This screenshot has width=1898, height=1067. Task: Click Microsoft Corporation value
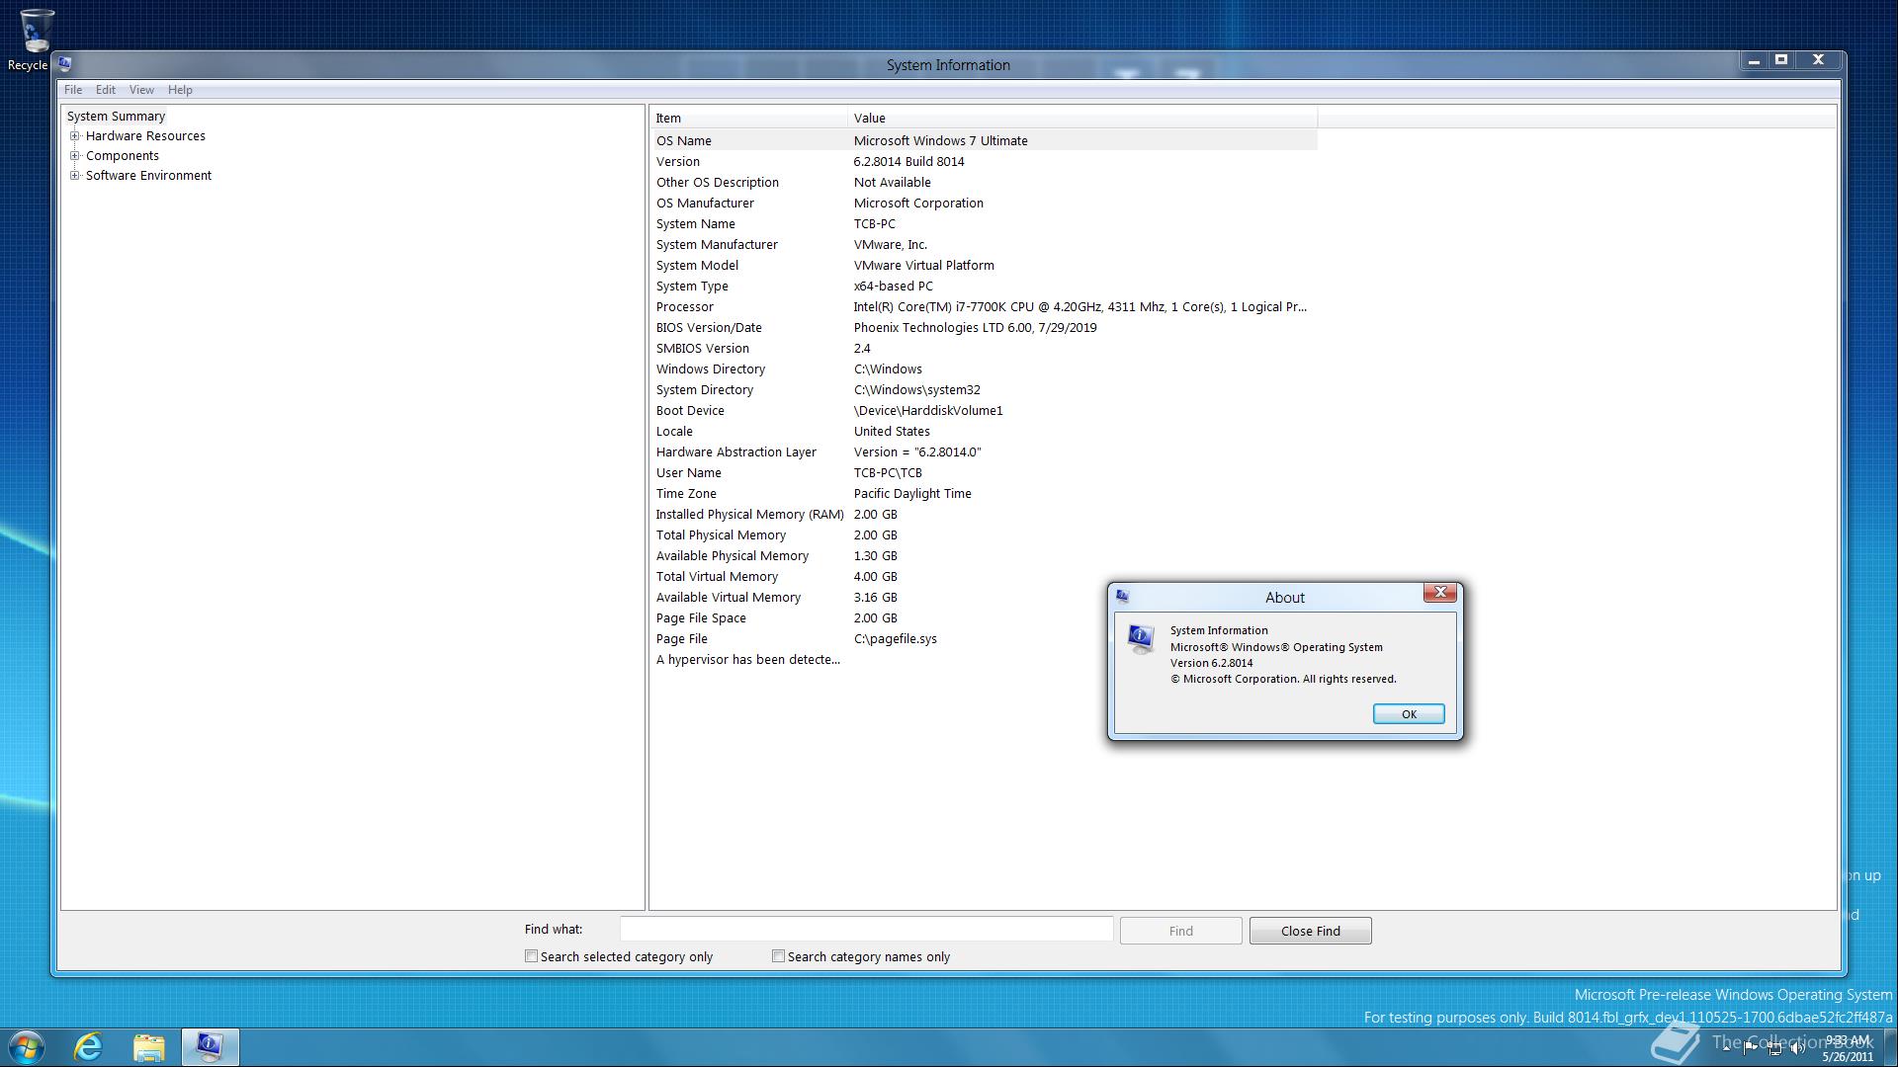(918, 204)
